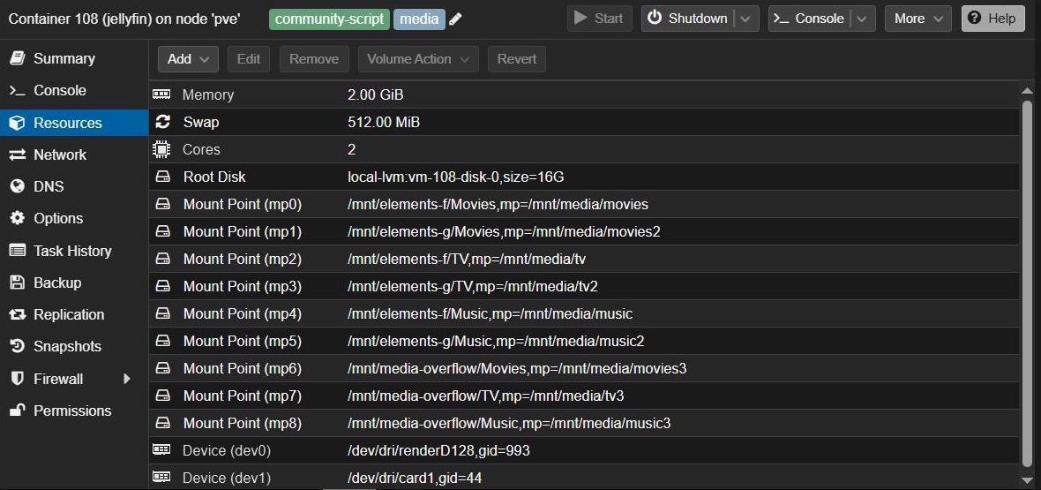Switch to the Backup section label
Screen dimensions: 1041x490
tap(57, 283)
